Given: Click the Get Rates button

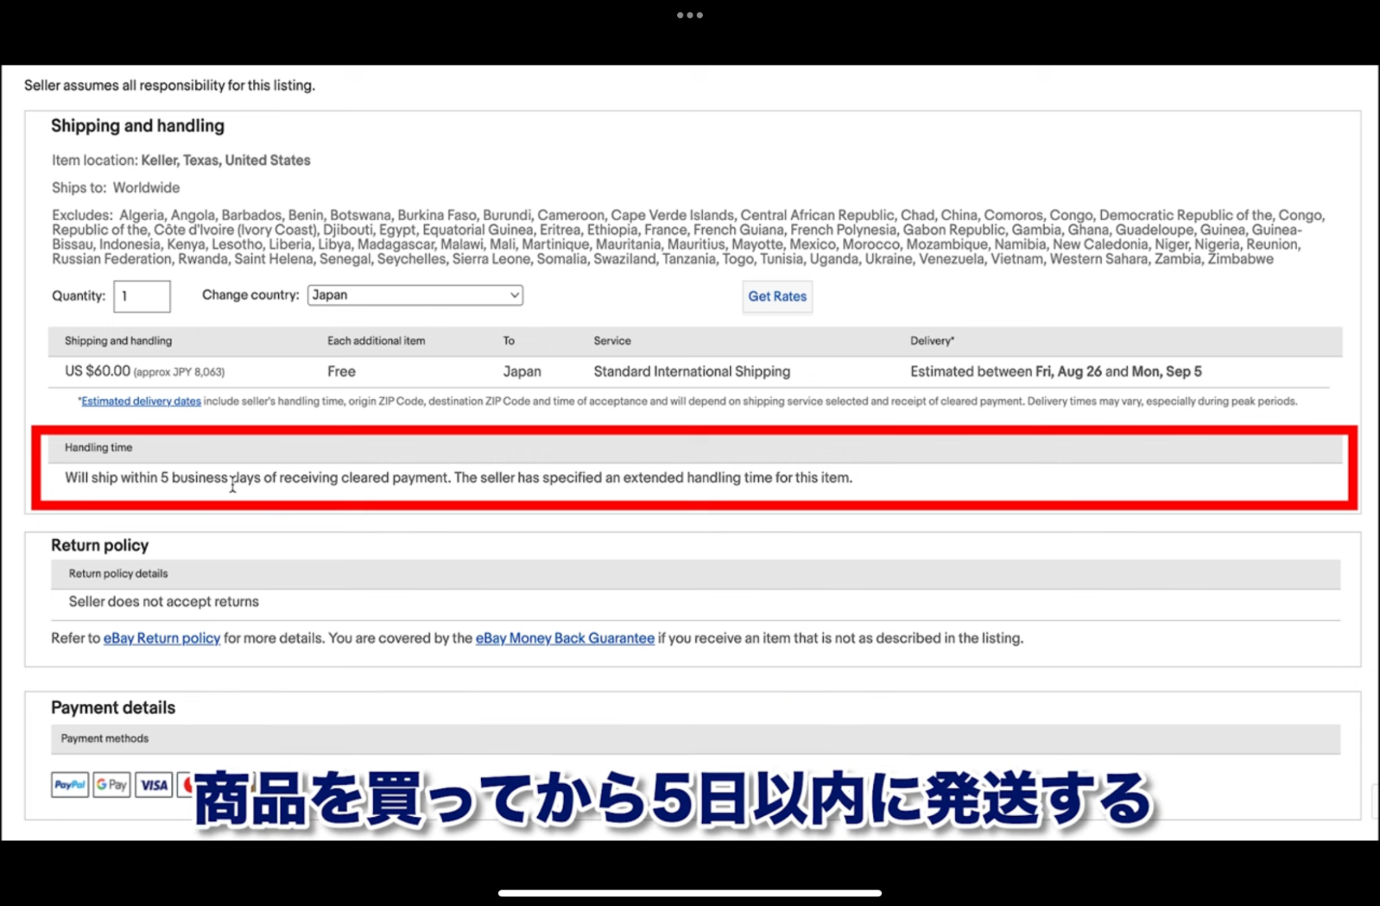Looking at the screenshot, I should pyautogui.click(x=777, y=297).
